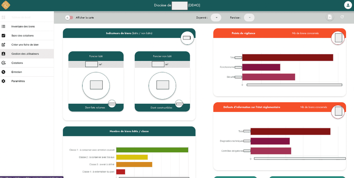Click the Tableau de bord grid icon
The image size is (354, 178).
click(3, 17)
